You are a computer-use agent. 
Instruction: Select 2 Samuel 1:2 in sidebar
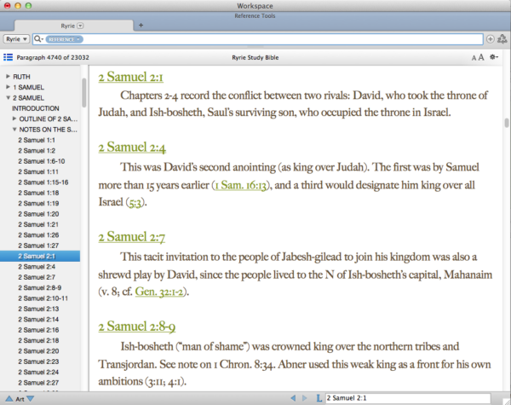pyautogui.click(x=37, y=150)
